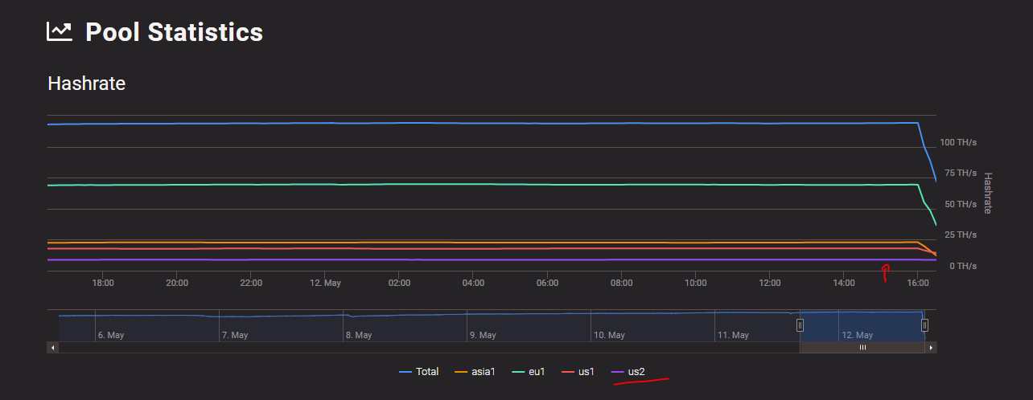Click the vertical Hashrate axis title

(x=988, y=193)
